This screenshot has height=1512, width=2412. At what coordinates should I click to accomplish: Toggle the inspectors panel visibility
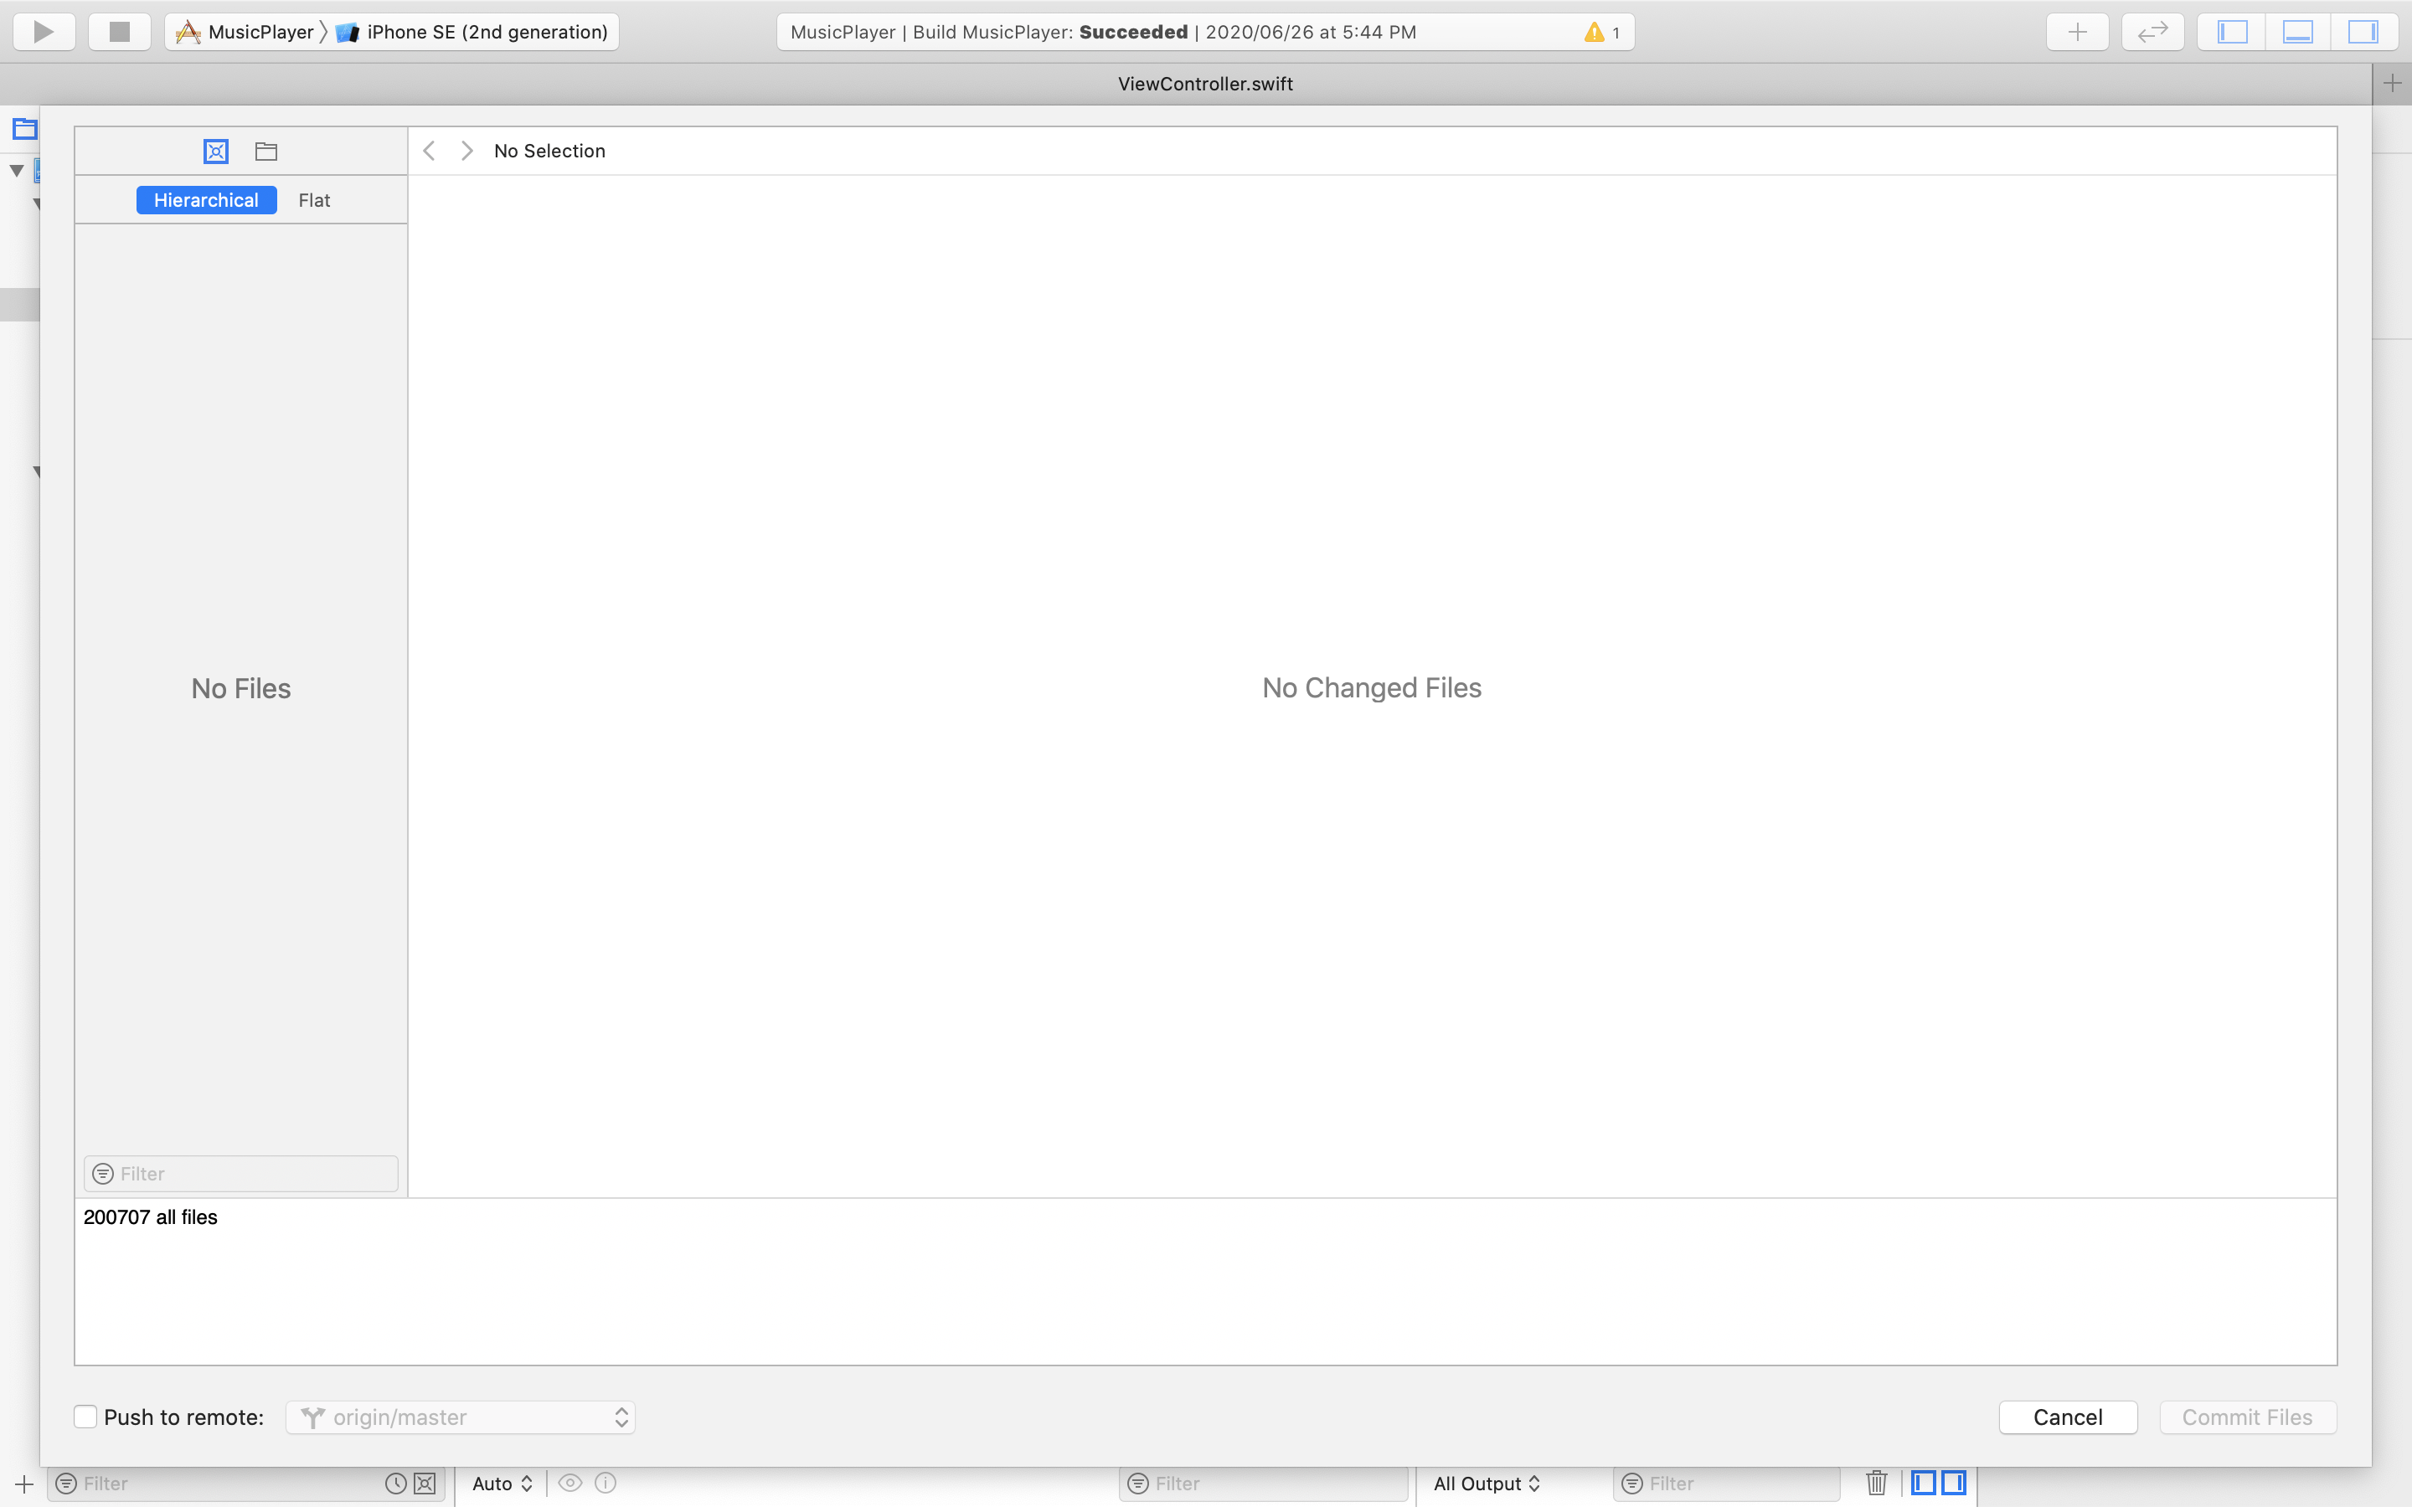click(2362, 31)
